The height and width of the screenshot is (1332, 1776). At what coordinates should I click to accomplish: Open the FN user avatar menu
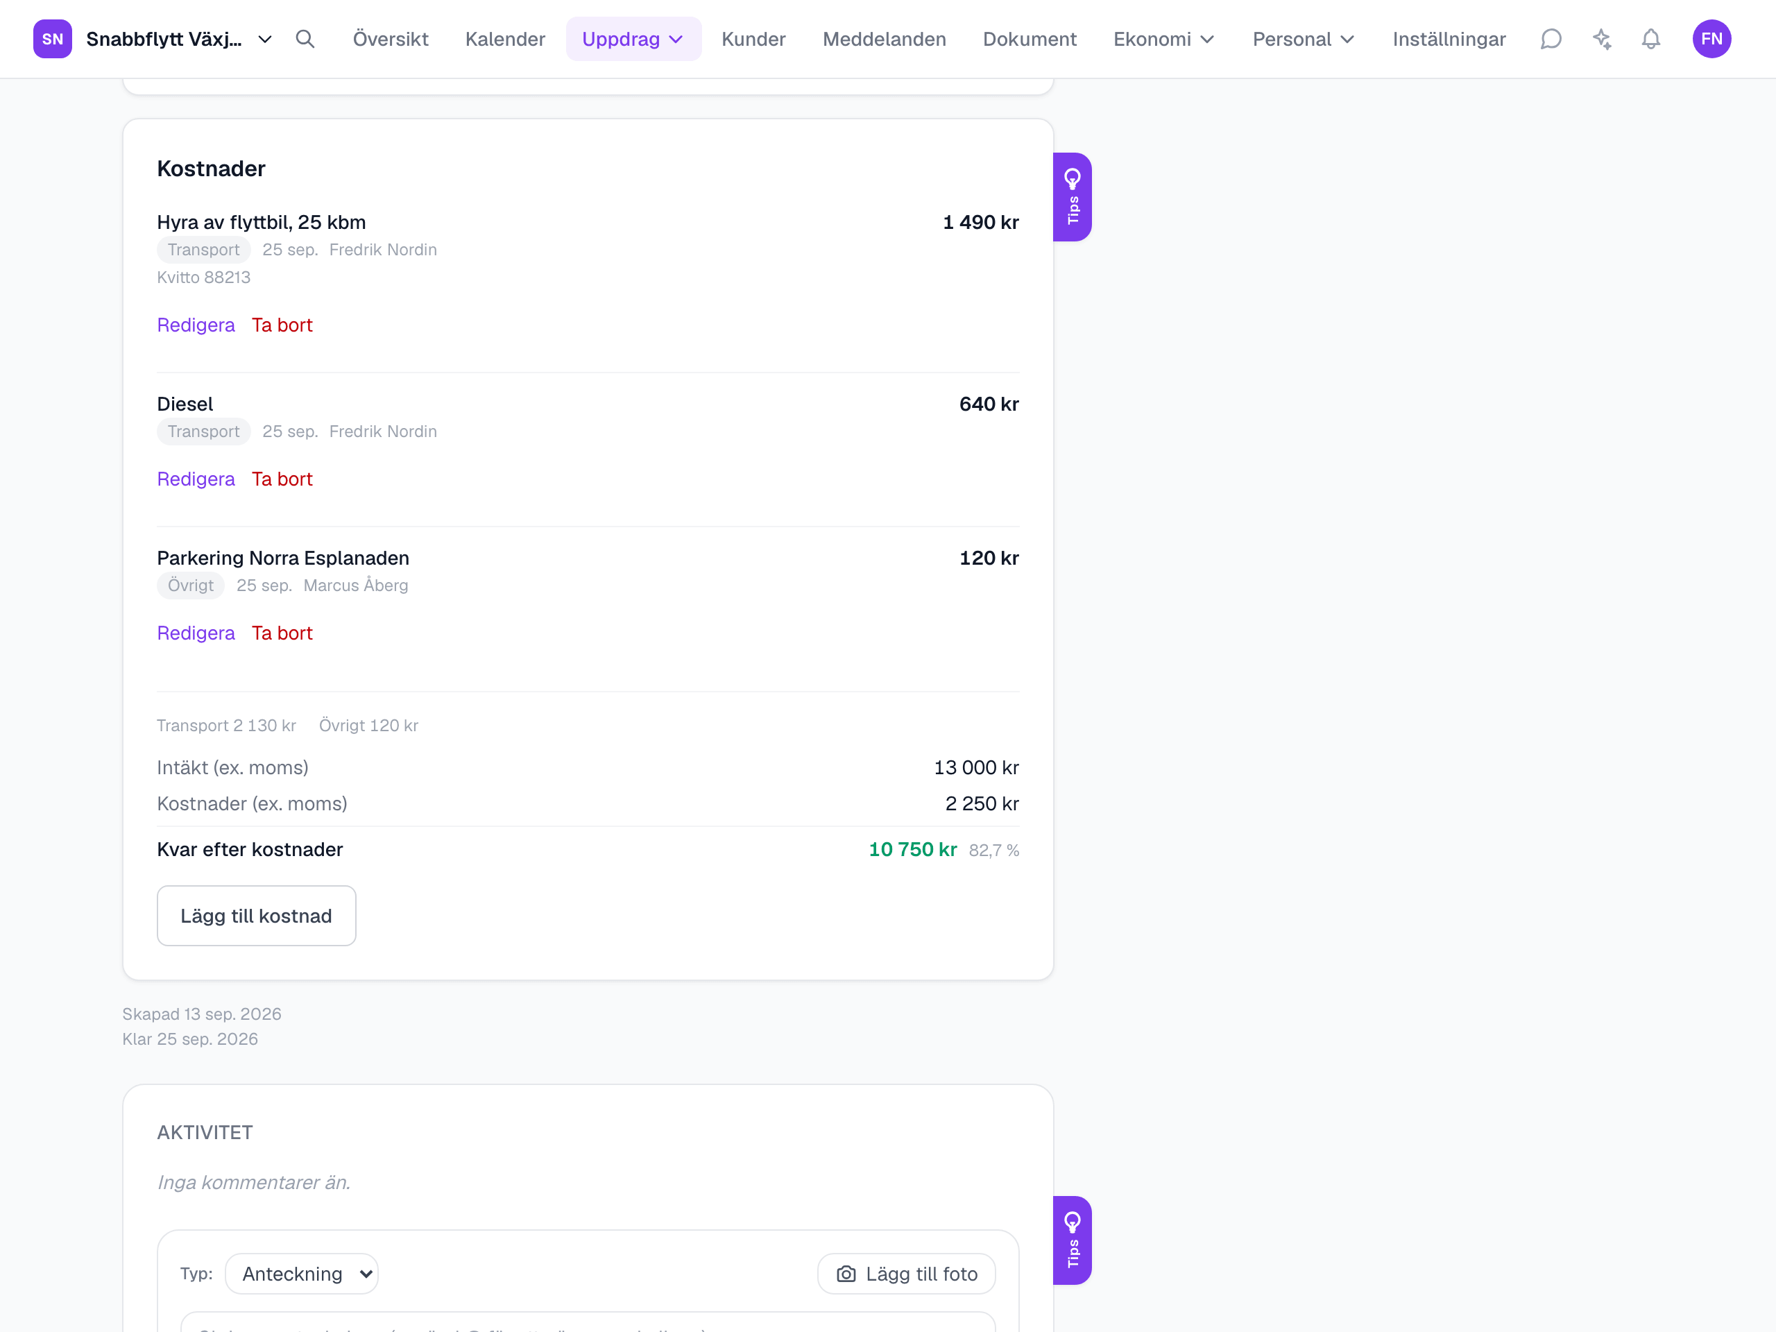[x=1711, y=40]
